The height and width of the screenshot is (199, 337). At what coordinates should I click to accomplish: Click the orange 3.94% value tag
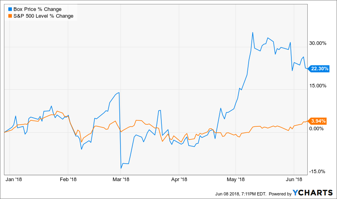tap(318, 121)
